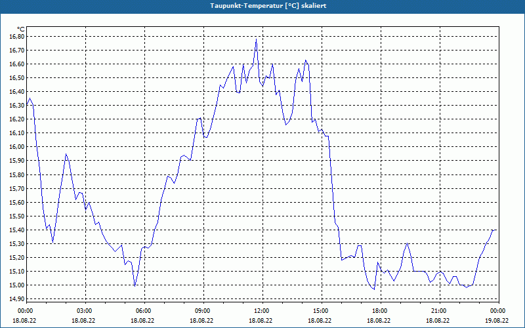
Task: Click the 19.08.22 date label
Action: 497,320
